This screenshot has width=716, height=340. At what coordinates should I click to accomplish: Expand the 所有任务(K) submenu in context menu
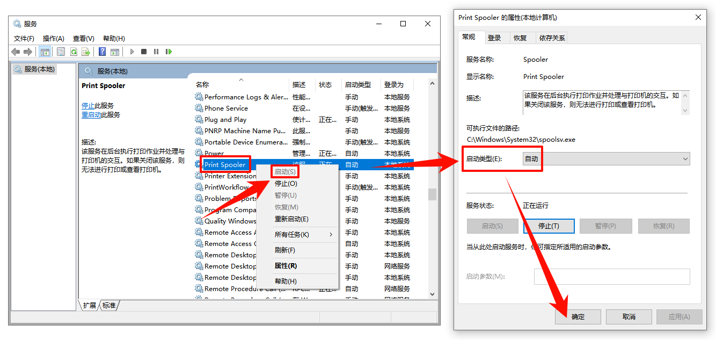pyautogui.click(x=304, y=234)
